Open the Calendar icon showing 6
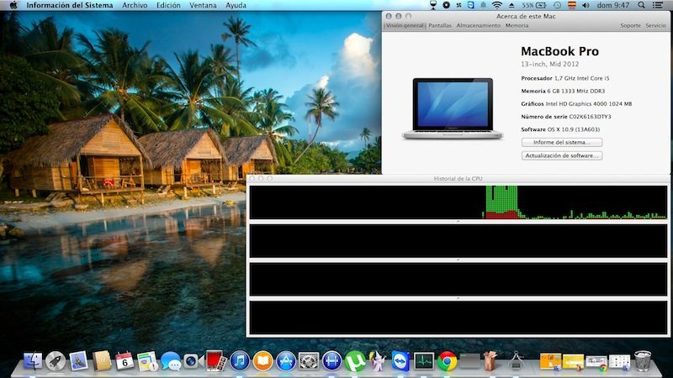Viewport: 673px width, 378px height. click(125, 361)
